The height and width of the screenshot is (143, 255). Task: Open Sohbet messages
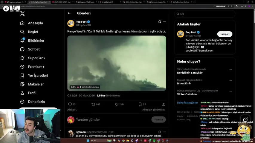(30, 49)
